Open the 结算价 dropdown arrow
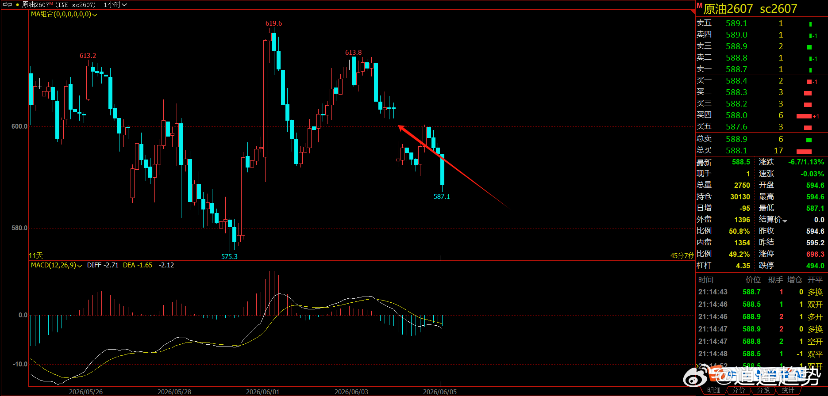 coord(785,221)
